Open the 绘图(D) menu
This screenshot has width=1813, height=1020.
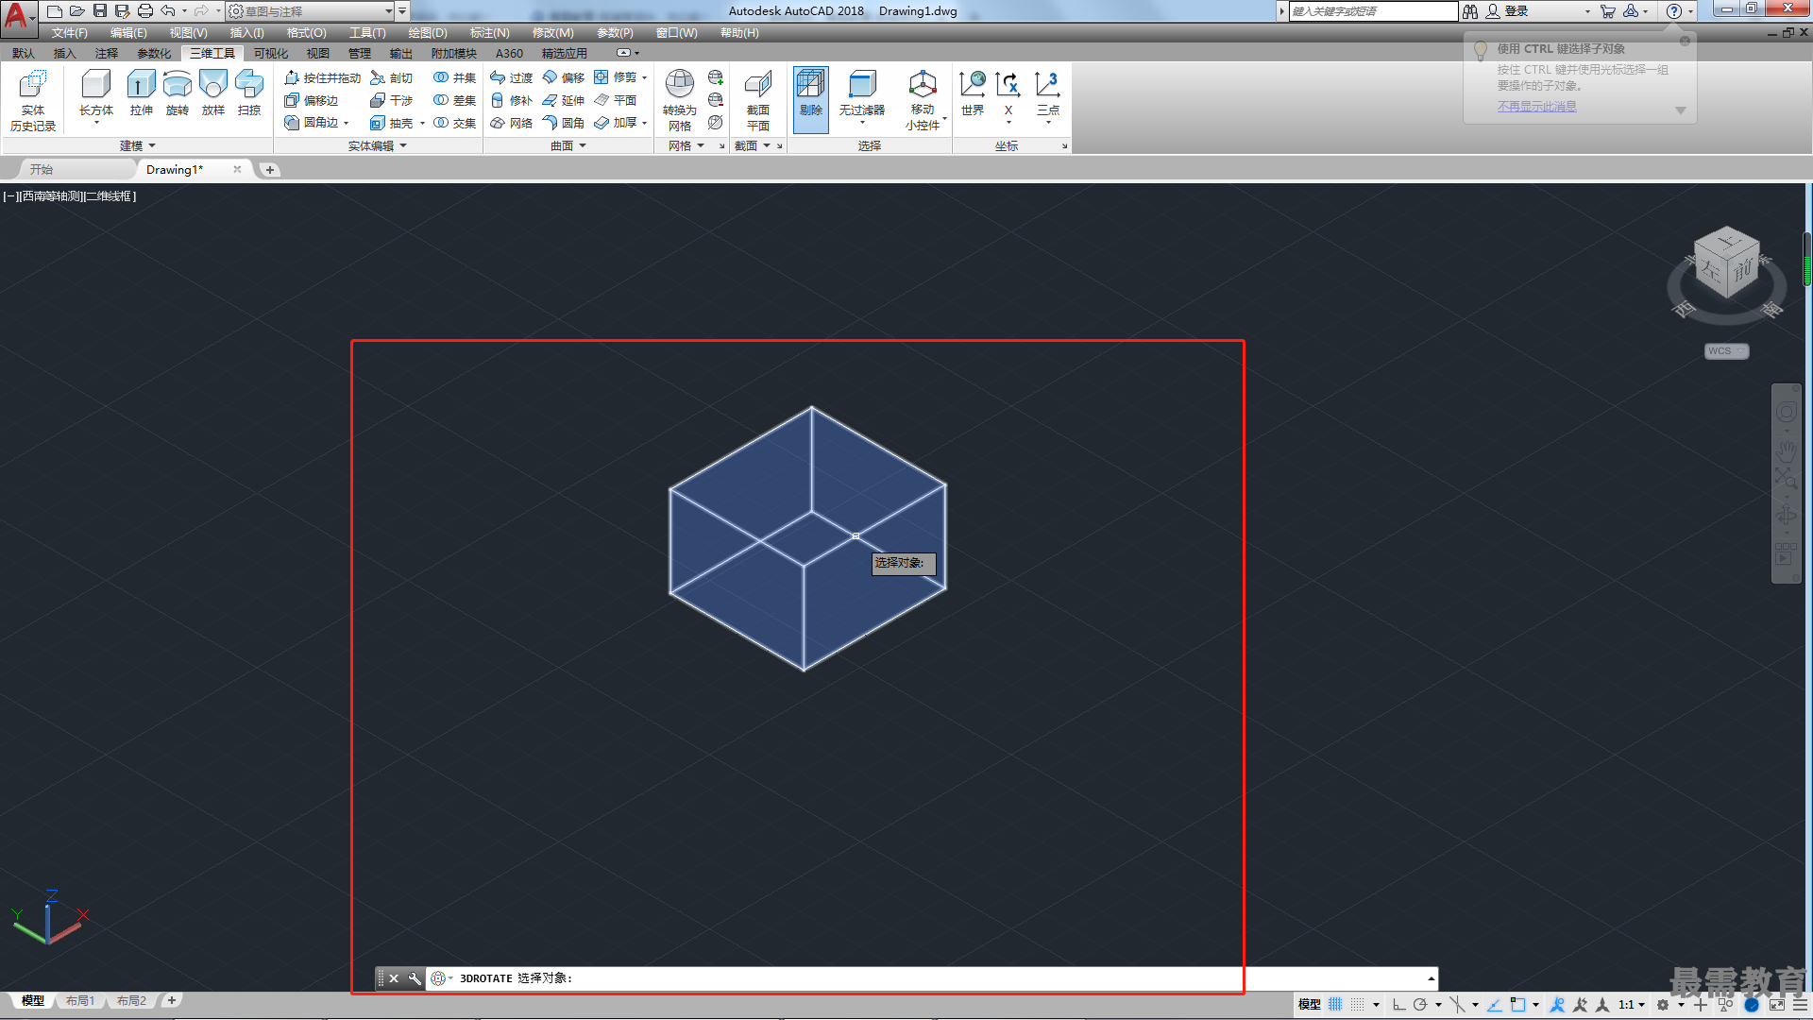pos(427,33)
